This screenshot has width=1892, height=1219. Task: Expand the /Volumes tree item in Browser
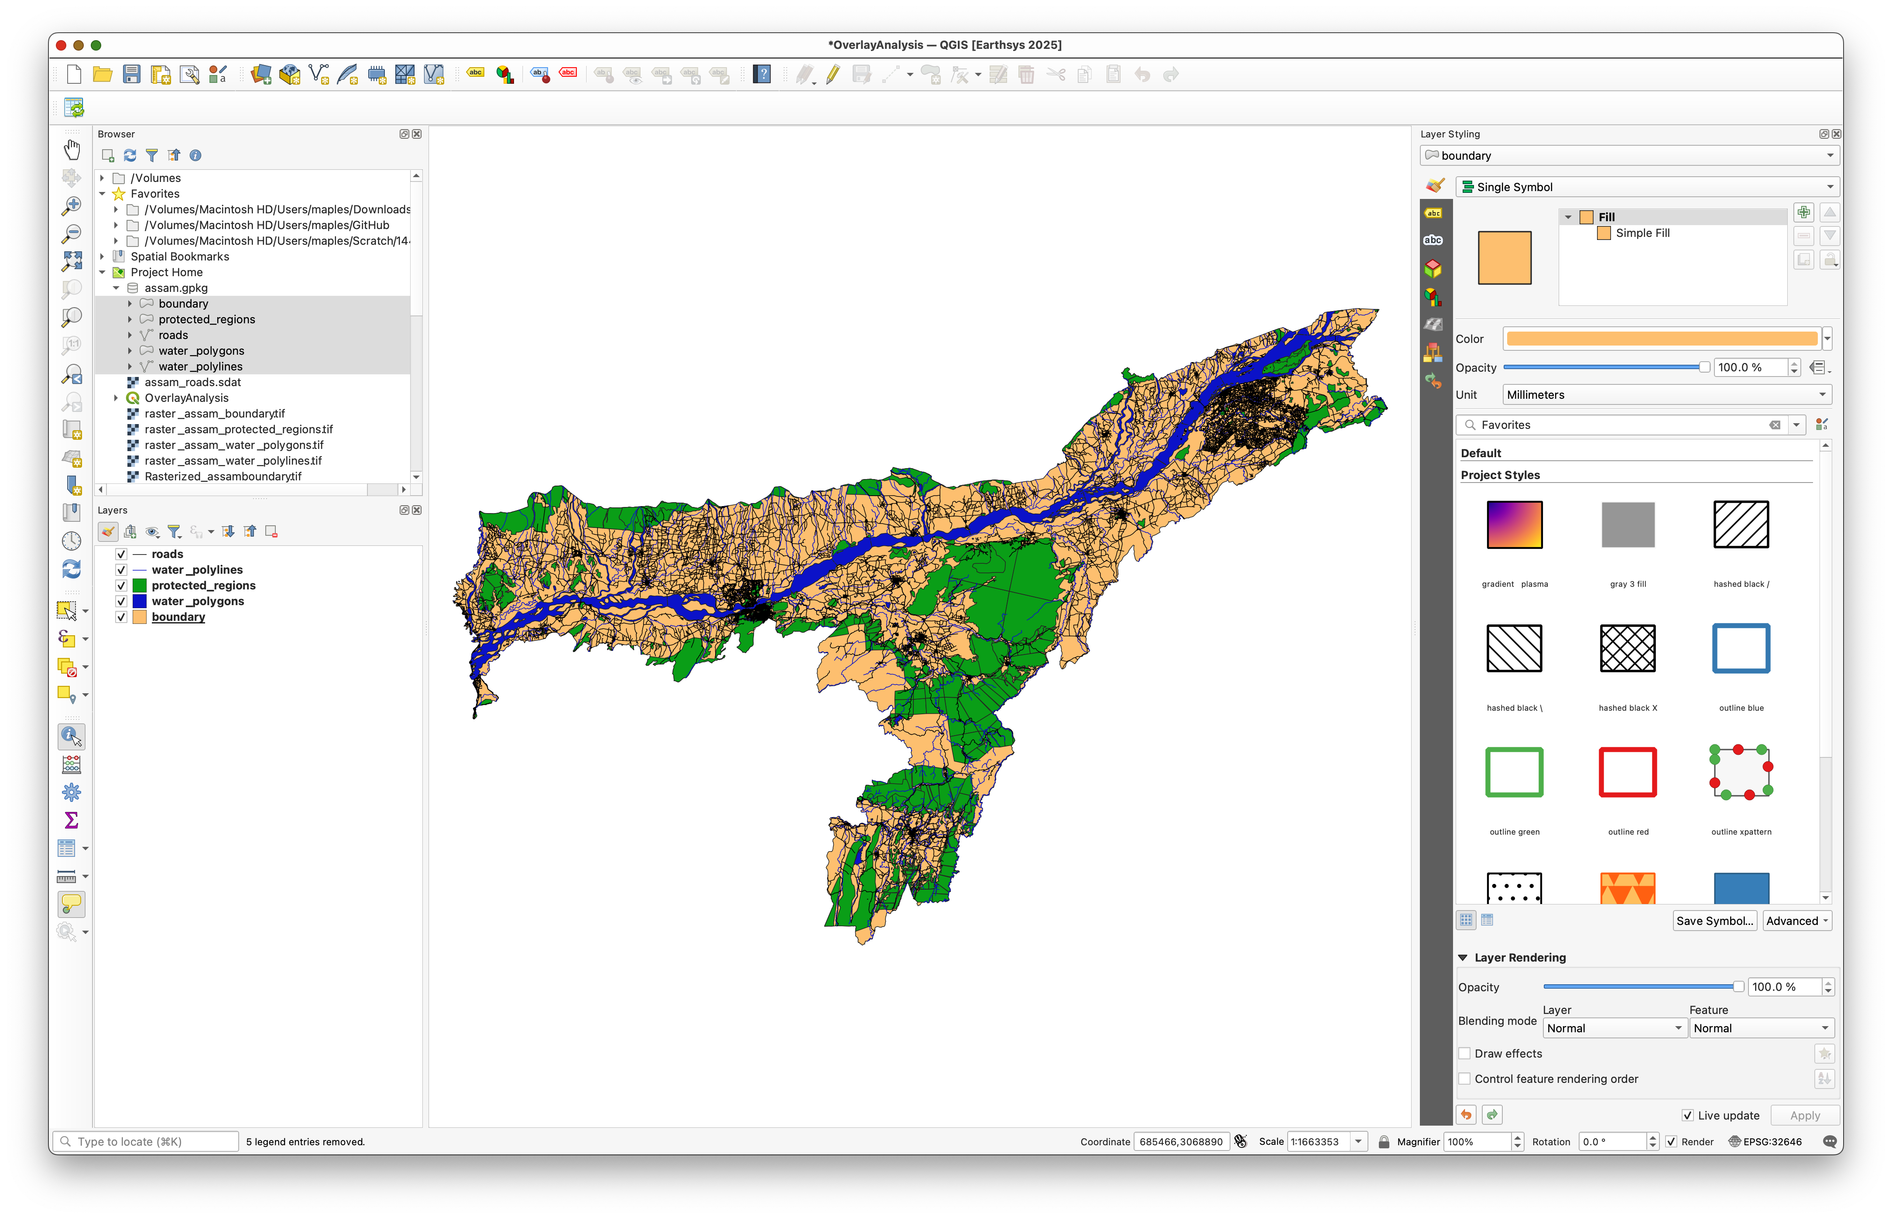tap(102, 178)
